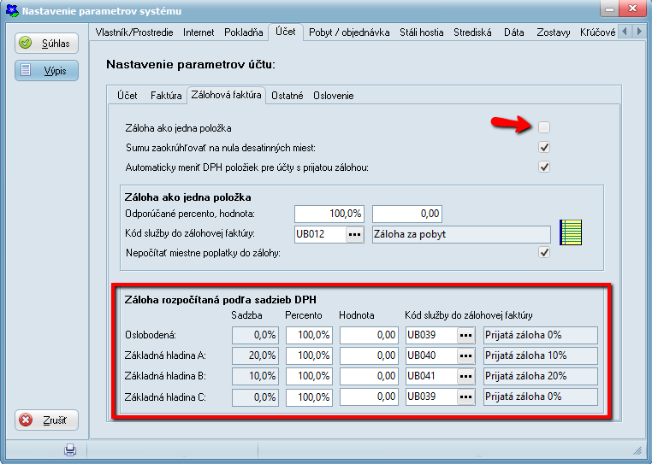The height and width of the screenshot is (464, 652).
Task: Click the Výpis button
Action: pyautogui.click(x=48, y=70)
